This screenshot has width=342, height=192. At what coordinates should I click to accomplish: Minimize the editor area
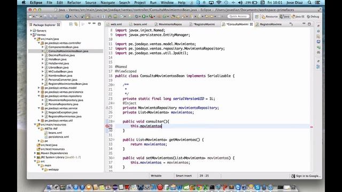pos(304,23)
